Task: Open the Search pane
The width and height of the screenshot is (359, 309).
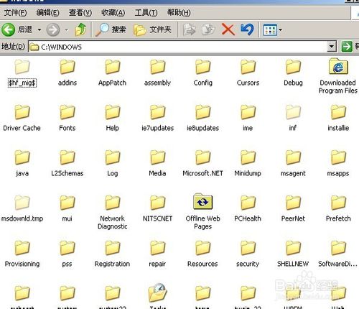Action: (x=111, y=29)
